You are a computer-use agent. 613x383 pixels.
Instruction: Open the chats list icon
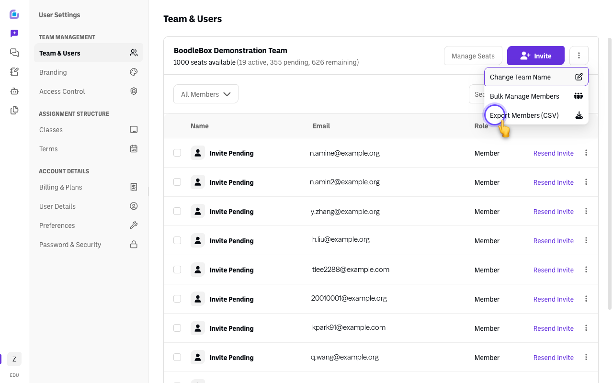(x=14, y=53)
